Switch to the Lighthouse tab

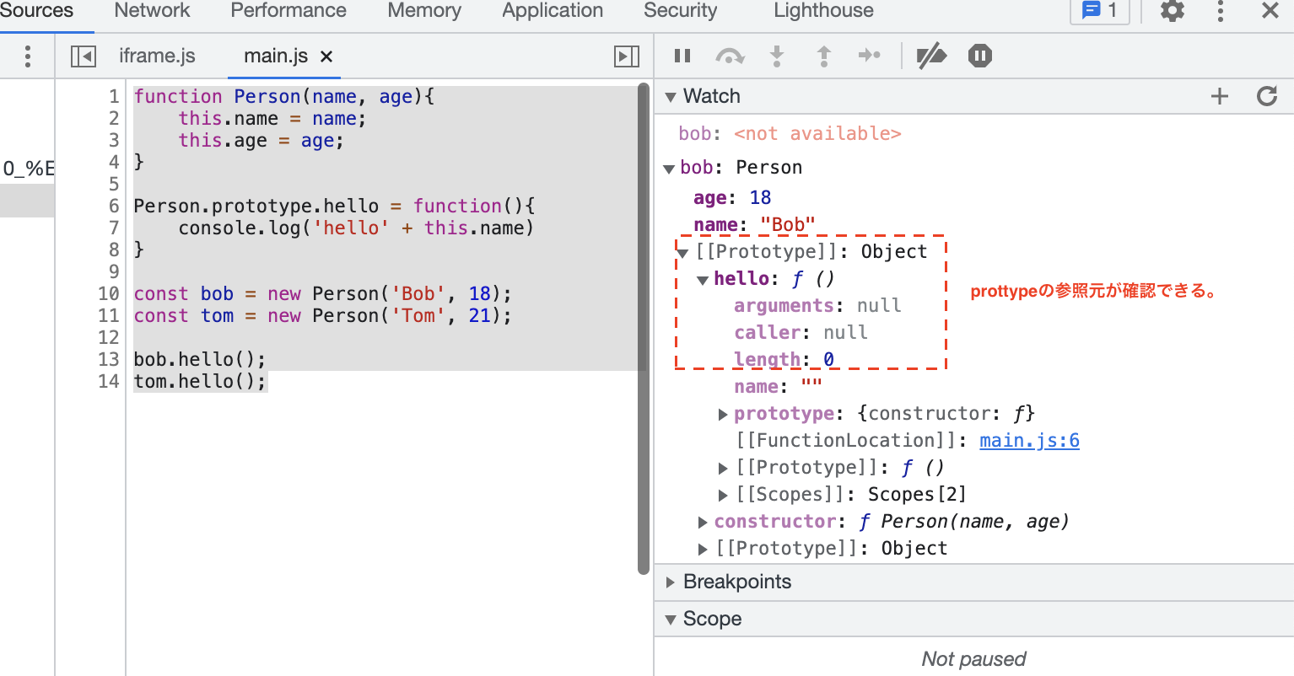coord(823,11)
